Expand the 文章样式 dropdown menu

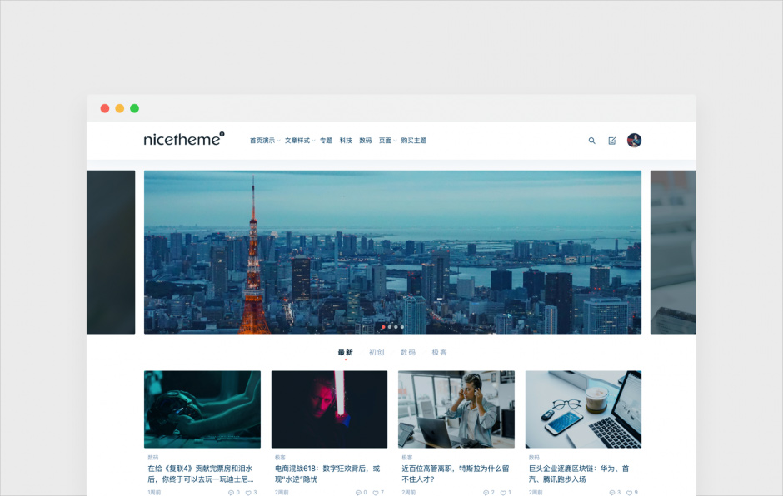[299, 141]
